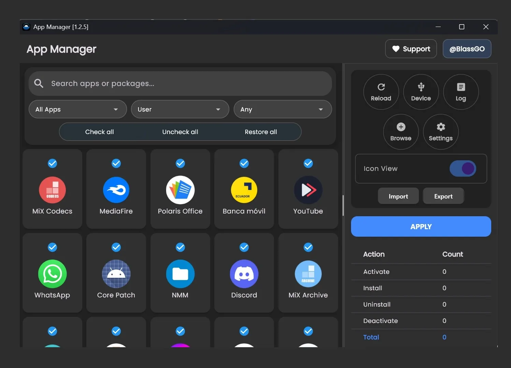Click the search apps input field

point(180,83)
